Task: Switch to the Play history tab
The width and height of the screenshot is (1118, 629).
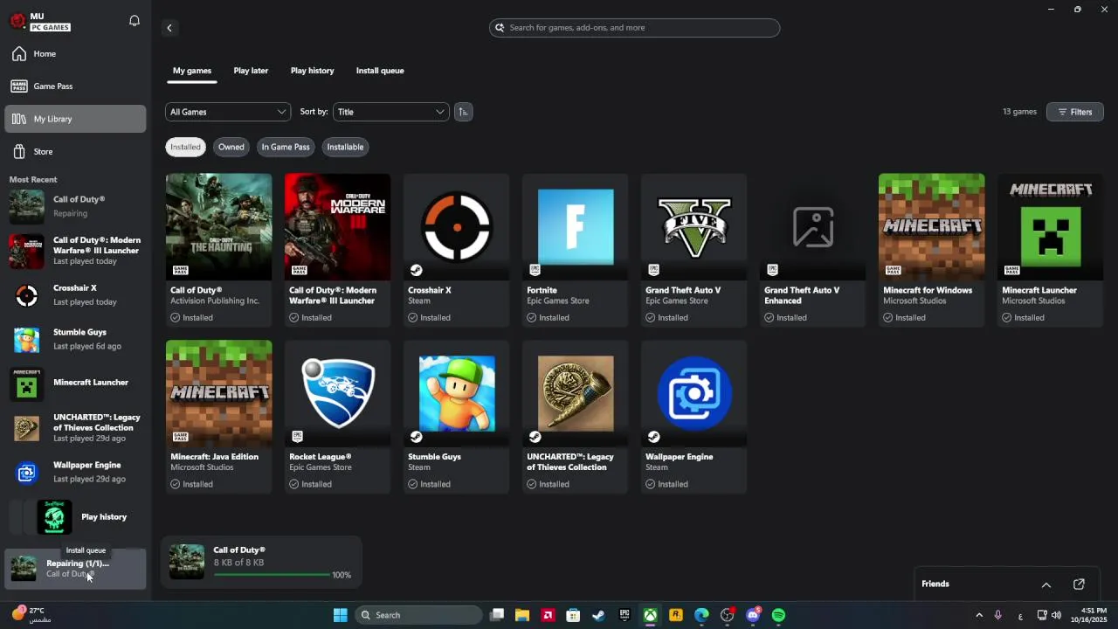Action: coord(312,71)
